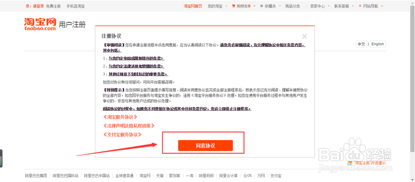Viewport: 415px width, 182px height.
Task: Close the 注册协议 dialog with the X
Action: (305, 36)
